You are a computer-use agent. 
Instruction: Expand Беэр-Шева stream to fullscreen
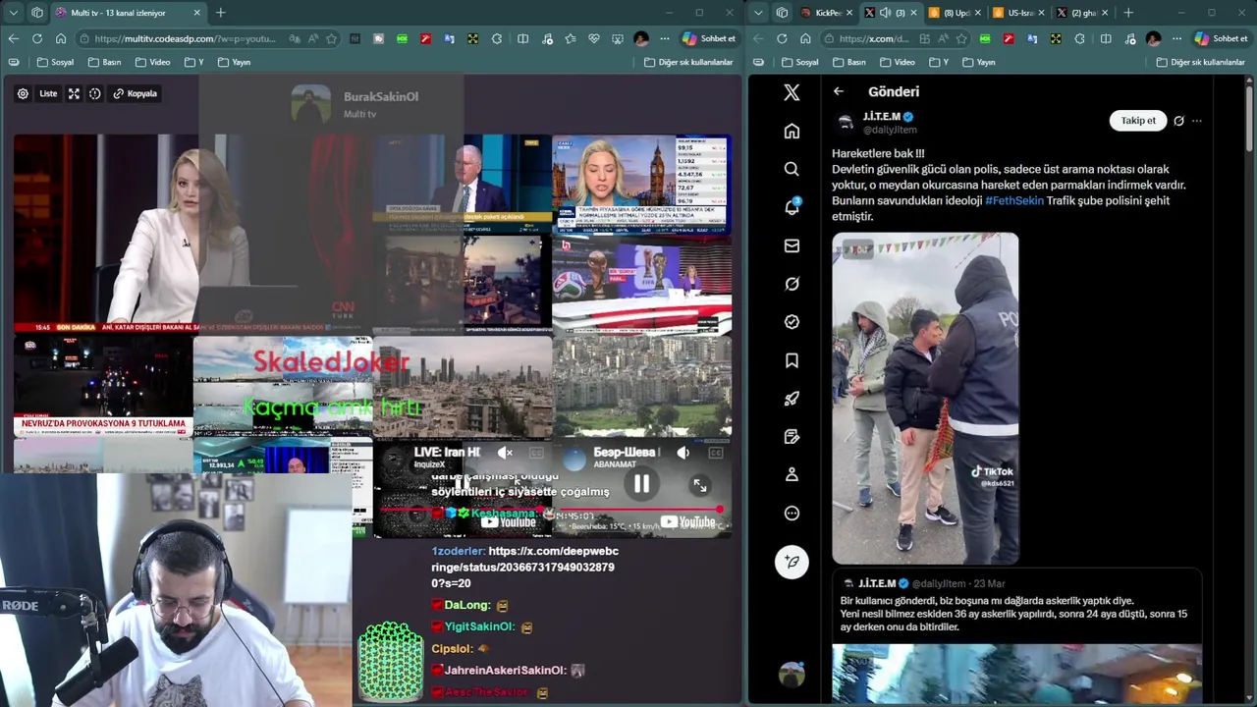(x=699, y=486)
